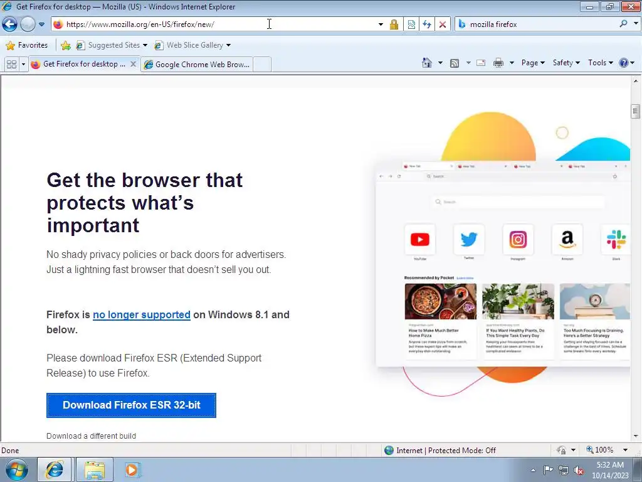This screenshot has width=642, height=482.
Task: Open Windows Media Player from taskbar
Action: [132, 469]
